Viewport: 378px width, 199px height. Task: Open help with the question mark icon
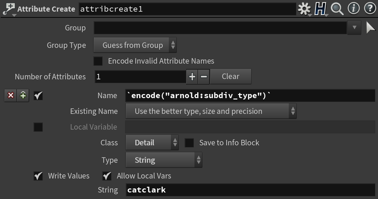click(370, 9)
